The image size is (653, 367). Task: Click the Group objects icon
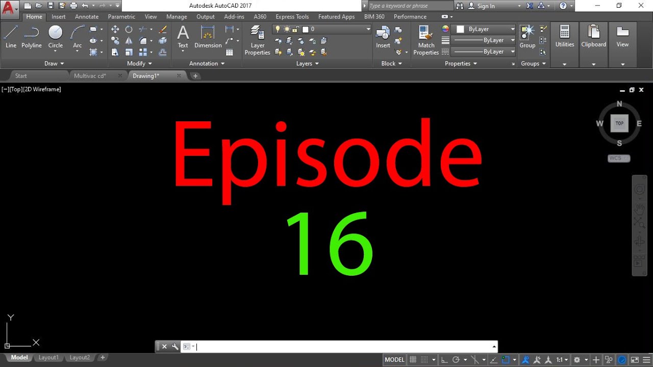coord(527,37)
